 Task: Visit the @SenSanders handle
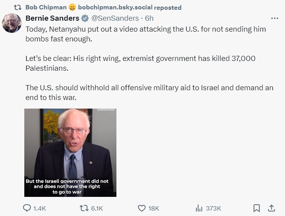tap(115, 18)
